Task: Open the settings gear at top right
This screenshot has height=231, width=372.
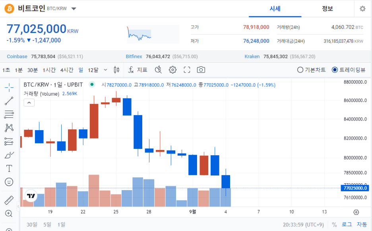Action: point(362,9)
